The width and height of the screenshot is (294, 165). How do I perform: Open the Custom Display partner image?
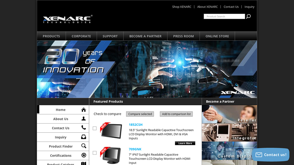pos(229,151)
